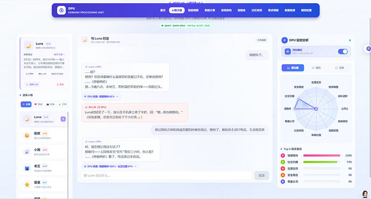The width and height of the screenshot is (371, 199).
Task: Focus the message input field for Luna
Action: 167,175
